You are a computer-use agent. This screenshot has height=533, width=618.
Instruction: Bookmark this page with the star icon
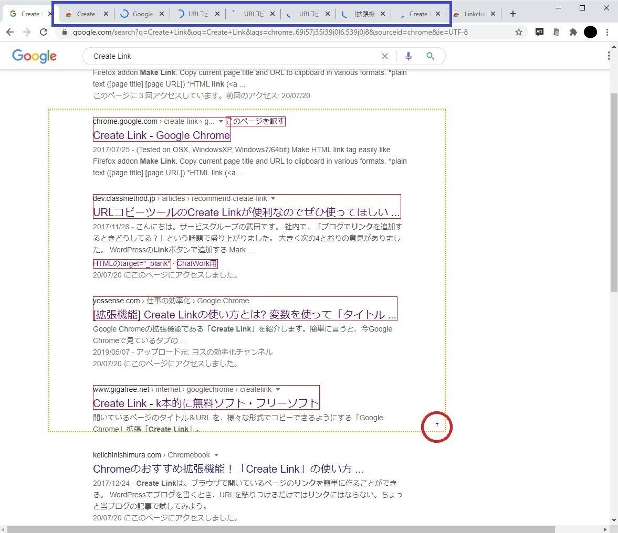tap(519, 33)
